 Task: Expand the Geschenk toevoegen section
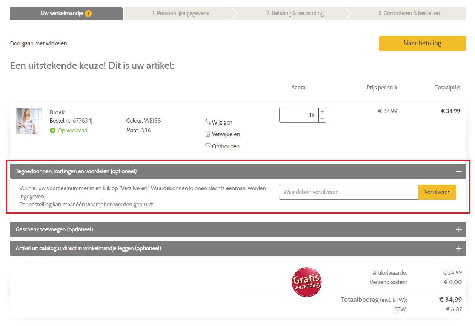click(458, 229)
